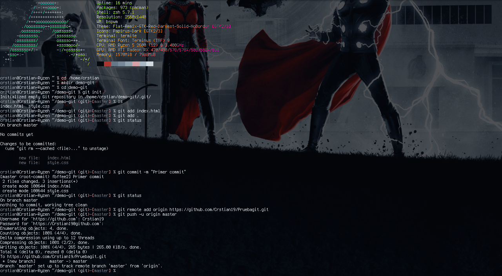Click the black block in the neofetch color palette
The height and width of the screenshot is (276, 502).
pos(100,64)
